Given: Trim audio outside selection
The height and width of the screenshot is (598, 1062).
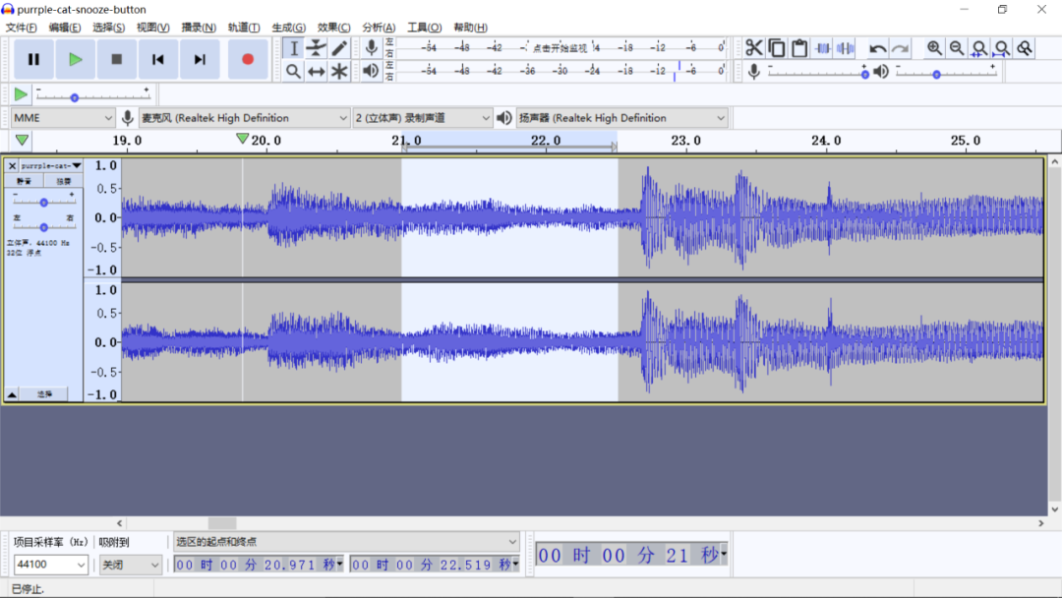Looking at the screenshot, I should point(822,48).
